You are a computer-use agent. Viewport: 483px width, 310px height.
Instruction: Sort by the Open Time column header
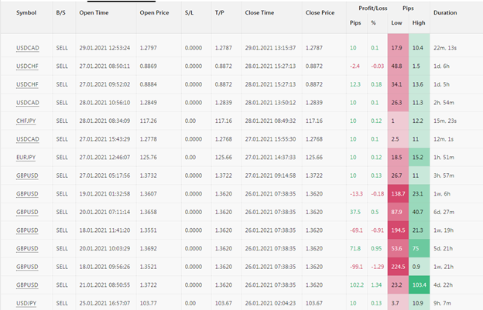tap(94, 13)
